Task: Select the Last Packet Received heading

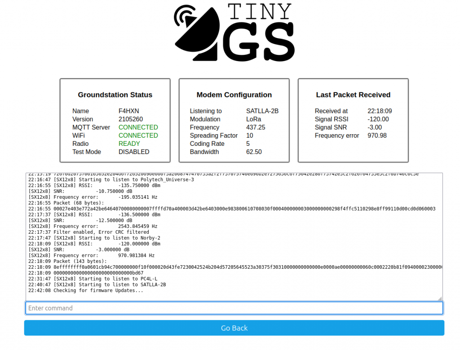Action: click(353, 95)
